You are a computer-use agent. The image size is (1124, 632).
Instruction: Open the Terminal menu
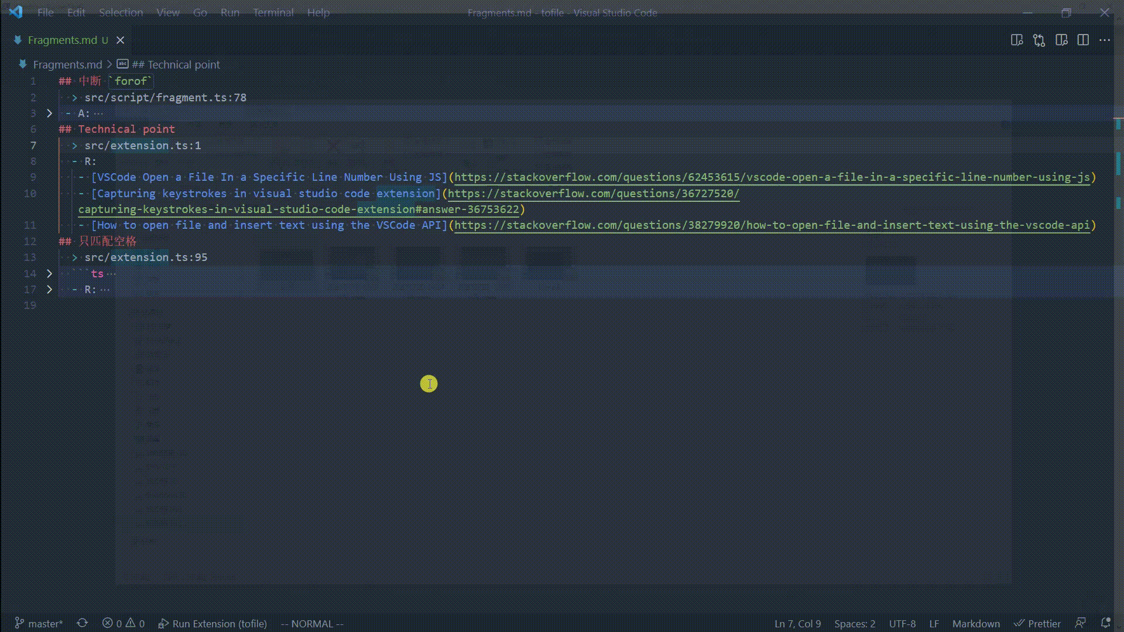pyautogui.click(x=273, y=12)
